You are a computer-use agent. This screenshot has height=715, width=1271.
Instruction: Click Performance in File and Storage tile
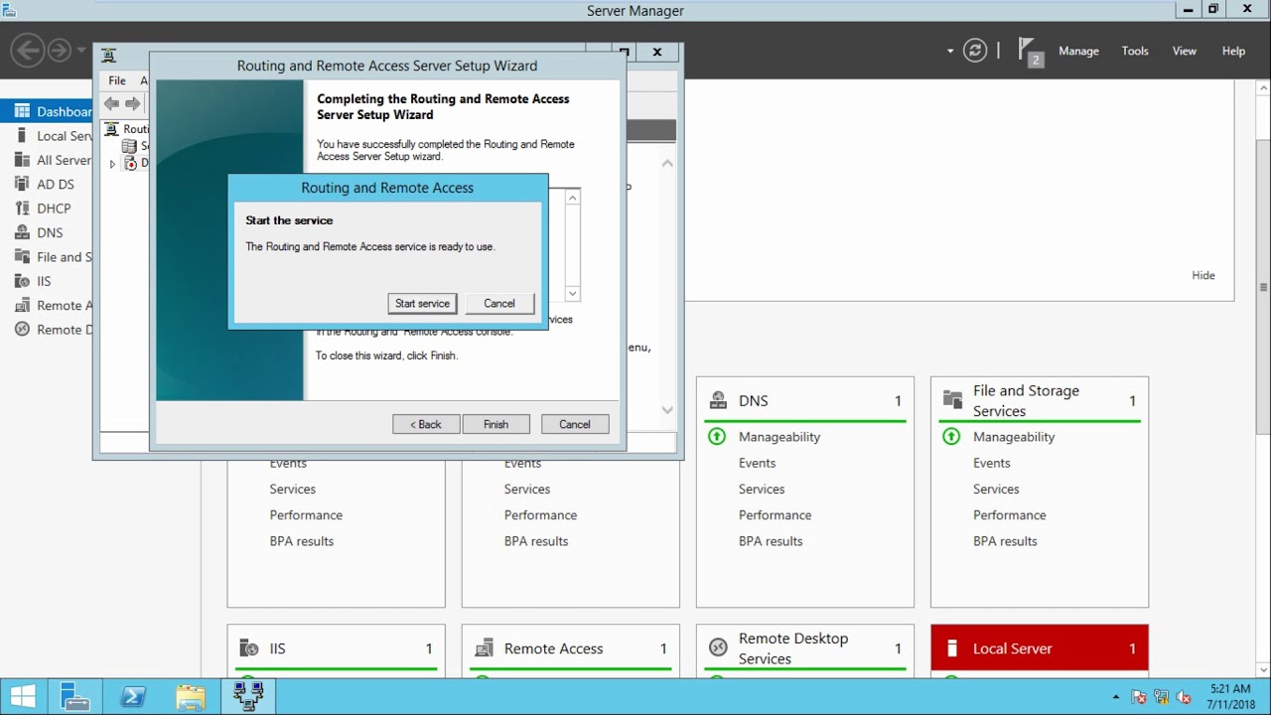(1009, 515)
